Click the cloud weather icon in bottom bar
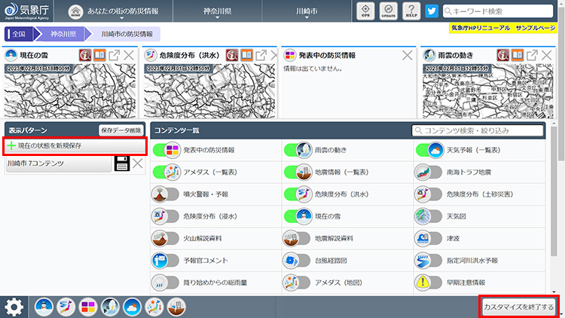565x318 pixels. 132,307
